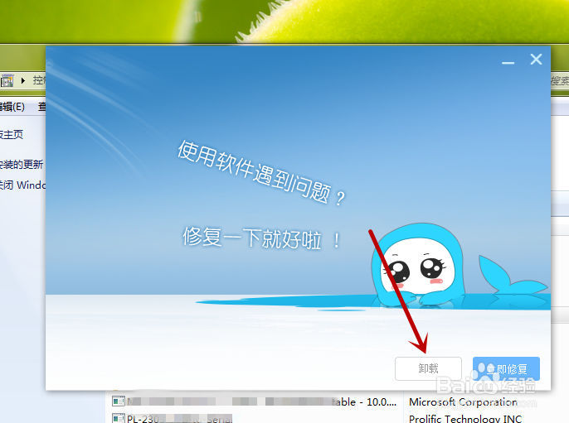The width and height of the screenshot is (569, 423).
Task: Click the Microsoft Corporation publisher cell
Action: (463, 402)
